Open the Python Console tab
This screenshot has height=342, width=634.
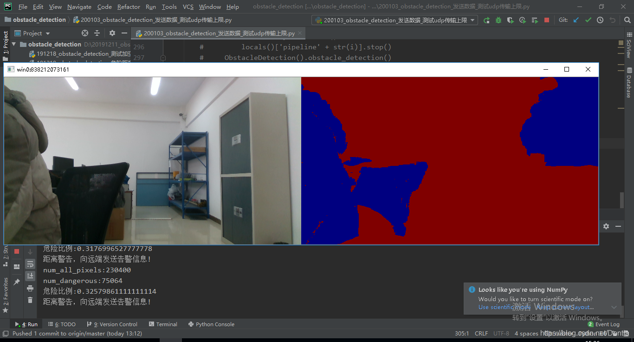(x=211, y=324)
